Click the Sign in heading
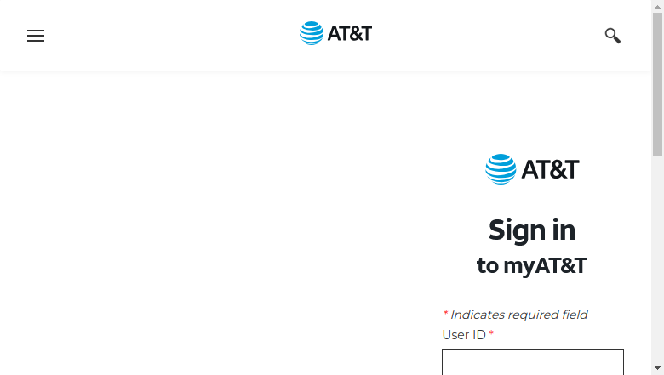The width and height of the screenshot is (664, 375). (x=532, y=230)
